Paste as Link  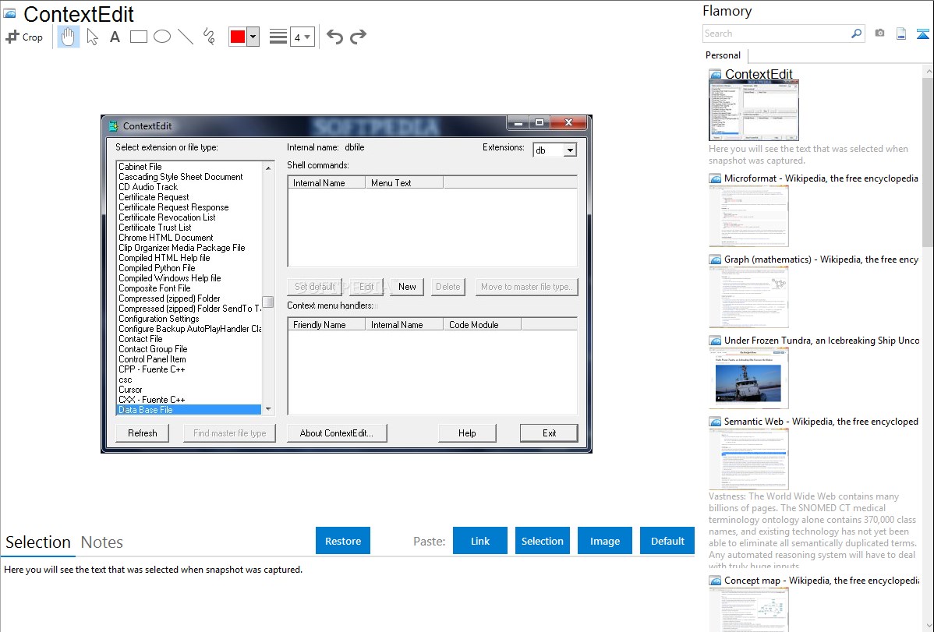[x=480, y=541]
